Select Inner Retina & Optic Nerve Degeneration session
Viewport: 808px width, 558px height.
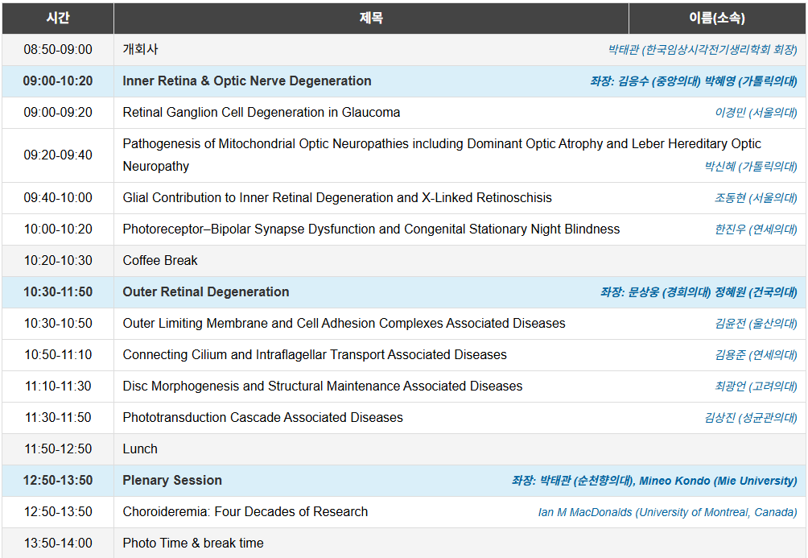coord(246,81)
